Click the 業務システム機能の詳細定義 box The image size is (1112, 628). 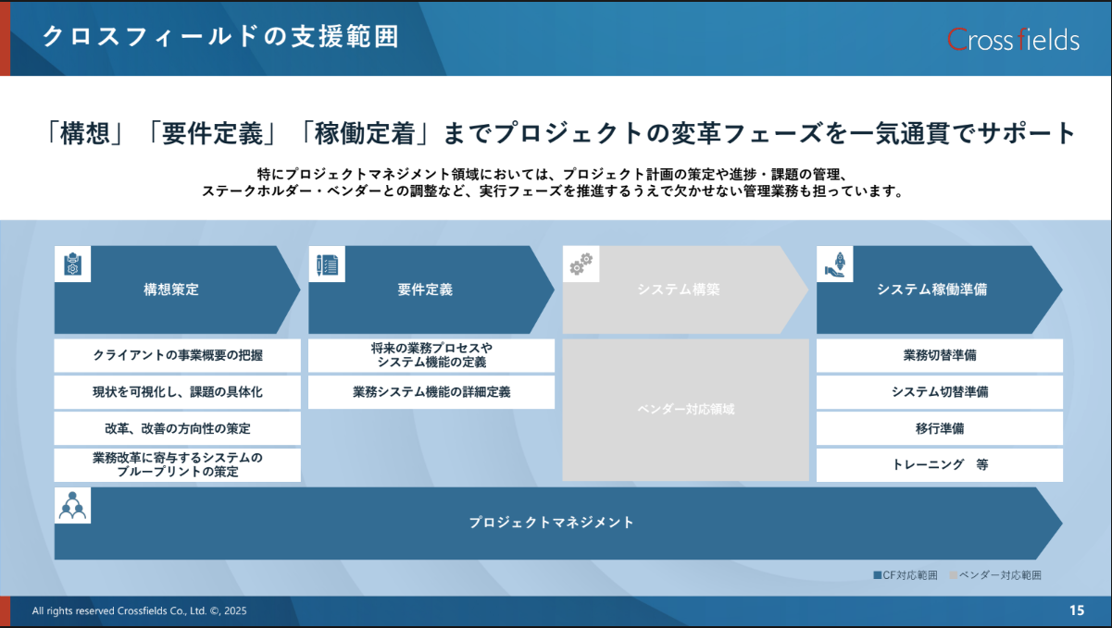431,392
